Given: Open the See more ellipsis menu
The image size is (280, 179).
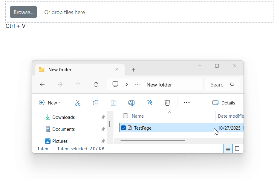Looking at the screenshot, I should point(186,103).
